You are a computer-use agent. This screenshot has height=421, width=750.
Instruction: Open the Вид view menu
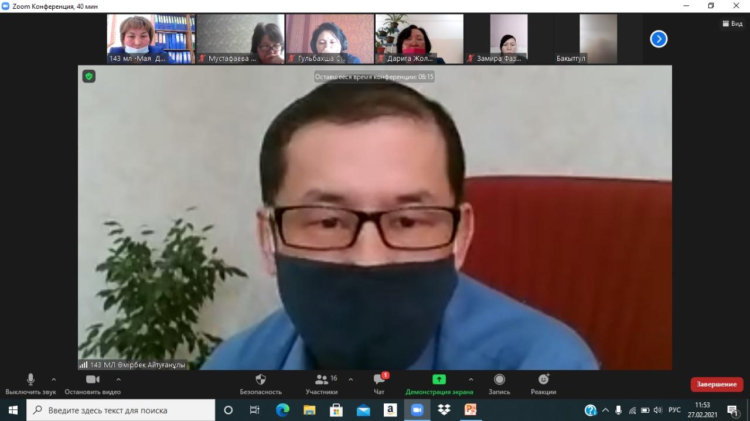(732, 23)
